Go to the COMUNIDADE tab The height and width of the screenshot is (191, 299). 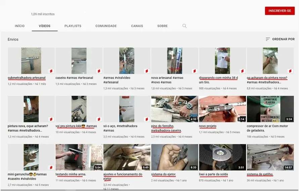(x=106, y=26)
